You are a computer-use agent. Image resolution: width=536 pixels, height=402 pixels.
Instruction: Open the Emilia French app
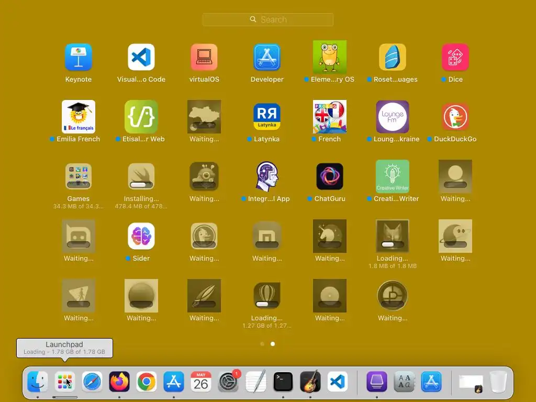79,117
